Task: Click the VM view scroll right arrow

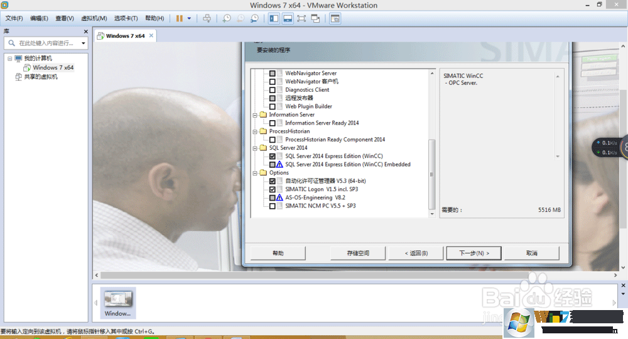Action: (x=615, y=275)
